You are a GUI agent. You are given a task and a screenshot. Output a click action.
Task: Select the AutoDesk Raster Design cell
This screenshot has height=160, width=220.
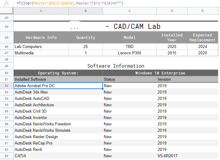[58, 137]
